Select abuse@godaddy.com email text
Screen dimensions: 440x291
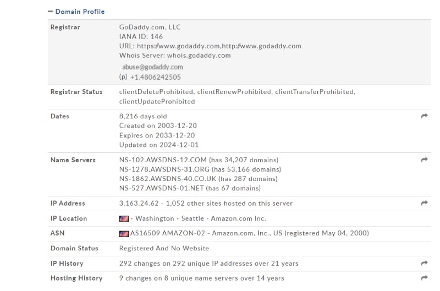coord(152,67)
